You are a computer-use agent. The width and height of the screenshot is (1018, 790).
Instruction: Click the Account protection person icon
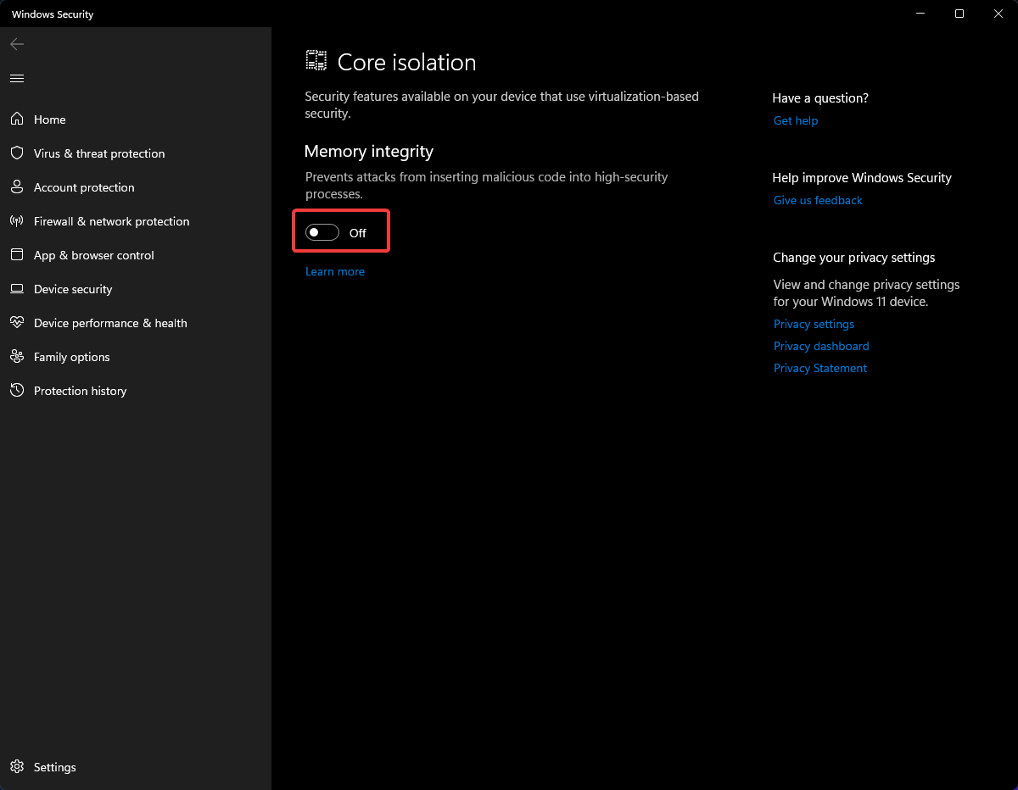point(17,187)
